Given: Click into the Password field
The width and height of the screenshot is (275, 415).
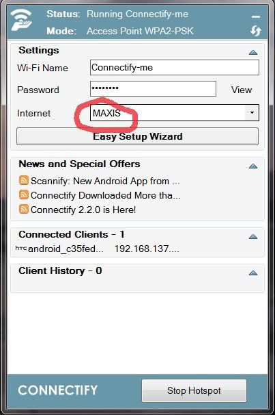Looking at the screenshot, I should (x=153, y=88).
